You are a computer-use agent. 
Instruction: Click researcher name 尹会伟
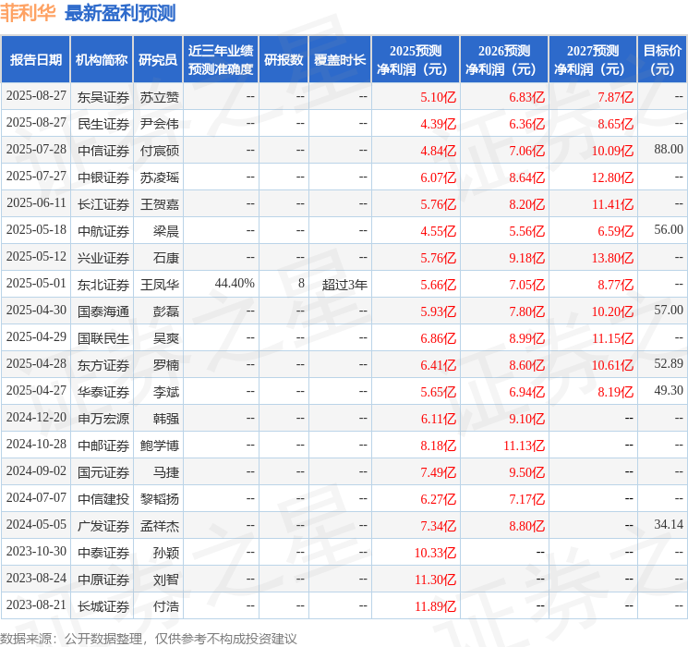coord(160,124)
